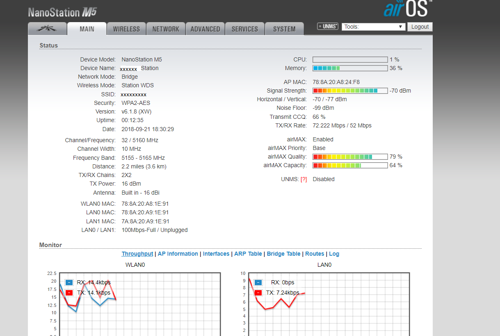Select the Uptime value 00:12:35
The image size is (500, 336).
click(x=132, y=120)
